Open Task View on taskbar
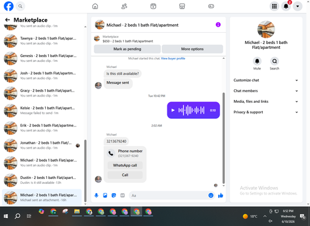The image size is (310, 226). pyautogui.click(x=29, y=216)
